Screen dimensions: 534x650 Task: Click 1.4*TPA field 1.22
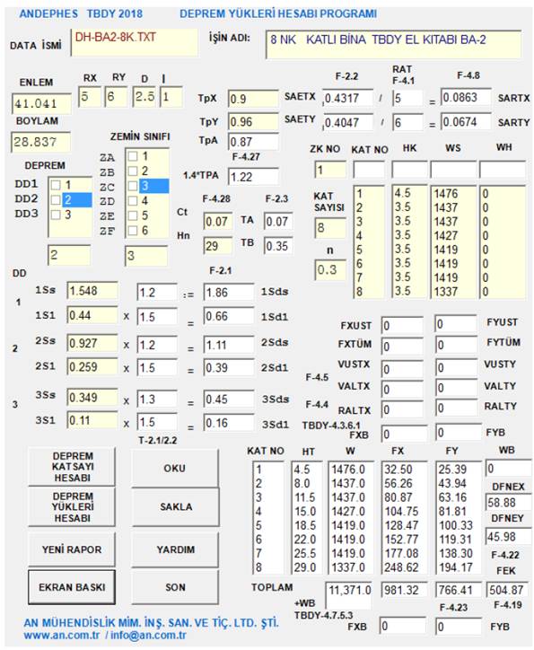coord(253,177)
